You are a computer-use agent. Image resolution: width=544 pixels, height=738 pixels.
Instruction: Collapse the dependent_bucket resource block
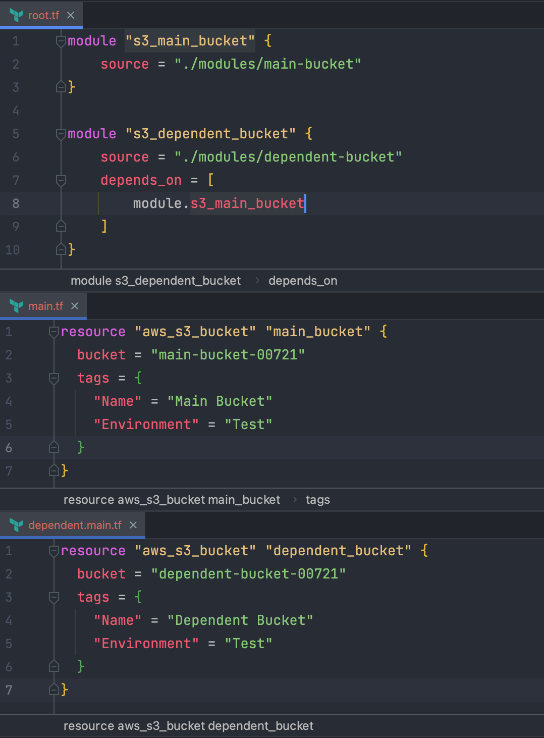(x=53, y=550)
